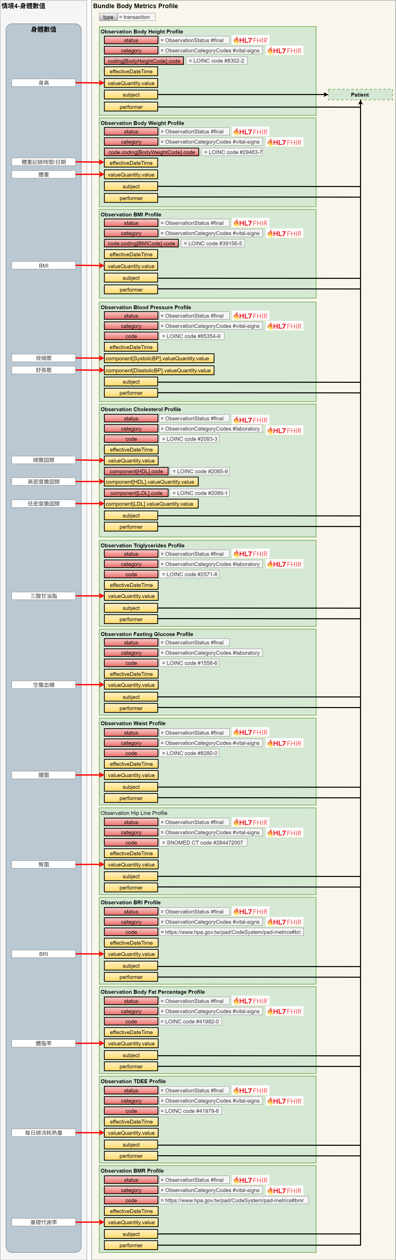
Task: Click HL7 FHIR logo beside Body Weight category
Action: pyautogui.click(x=284, y=142)
